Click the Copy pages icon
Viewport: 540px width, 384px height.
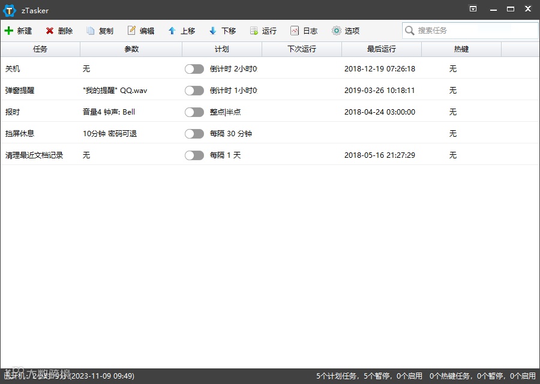pos(90,31)
